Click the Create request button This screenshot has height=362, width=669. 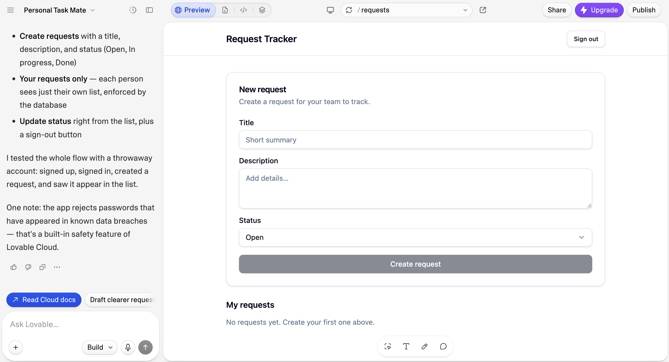click(x=415, y=264)
